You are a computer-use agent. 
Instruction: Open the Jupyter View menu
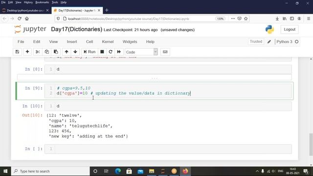click(53, 42)
